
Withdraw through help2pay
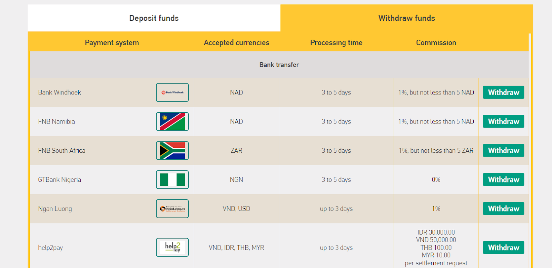(503, 248)
